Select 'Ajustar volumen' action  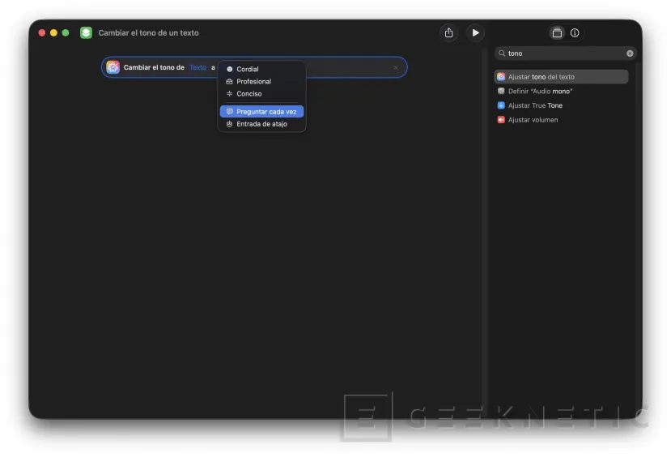click(533, 120)
